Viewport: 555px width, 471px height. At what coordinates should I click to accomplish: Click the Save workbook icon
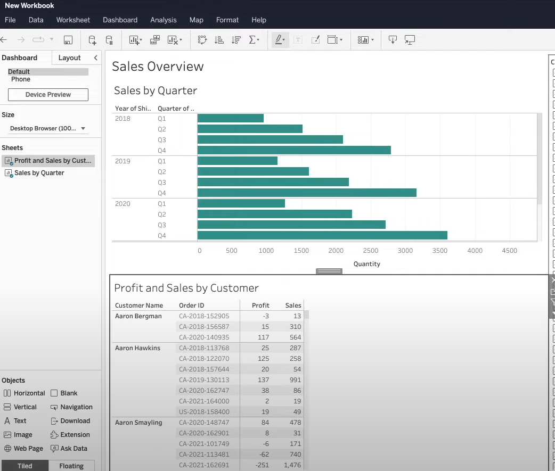click(68, 40)
